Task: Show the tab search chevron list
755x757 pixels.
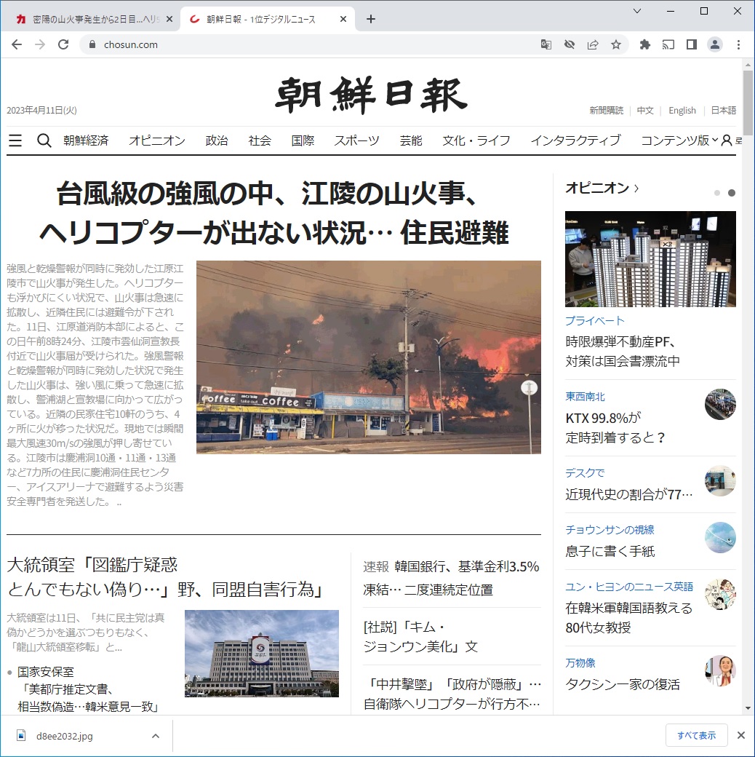Action: click(x=637, y=11)
